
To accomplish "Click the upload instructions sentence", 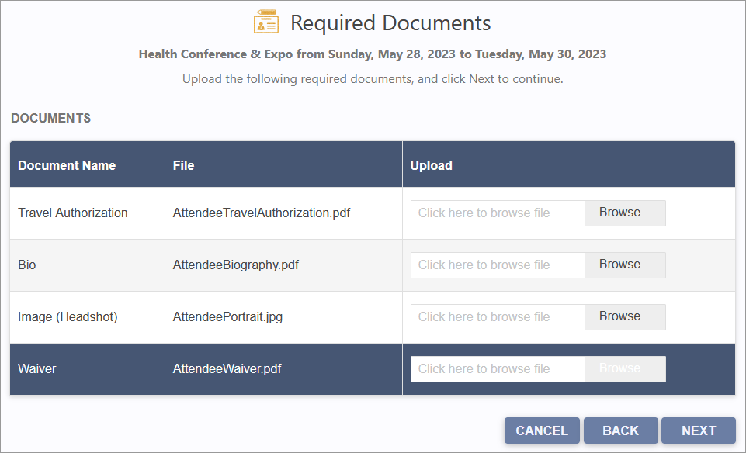I will pyautogui.click(x=373, y=79).
